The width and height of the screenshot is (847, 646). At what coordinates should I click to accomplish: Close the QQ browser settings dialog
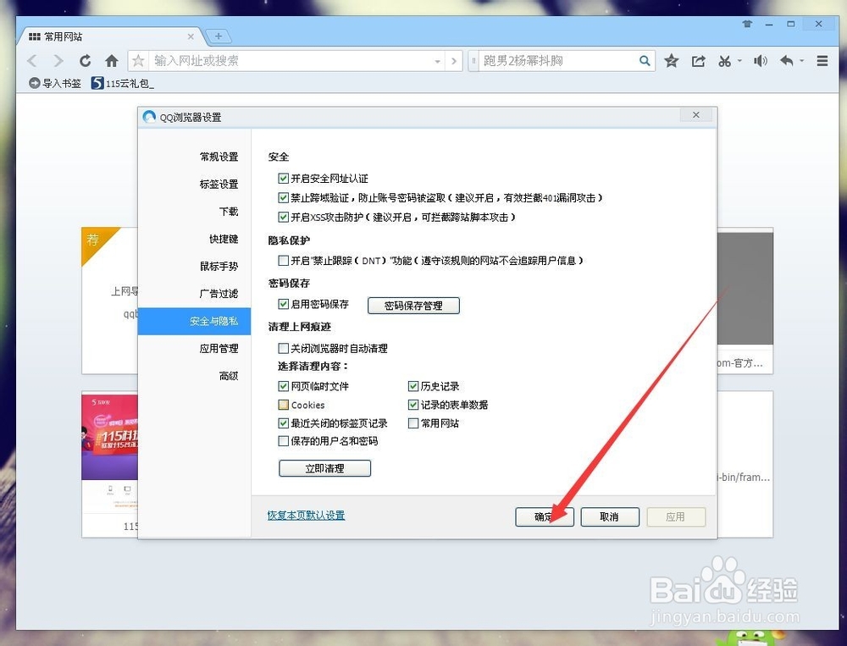point(695,115)
